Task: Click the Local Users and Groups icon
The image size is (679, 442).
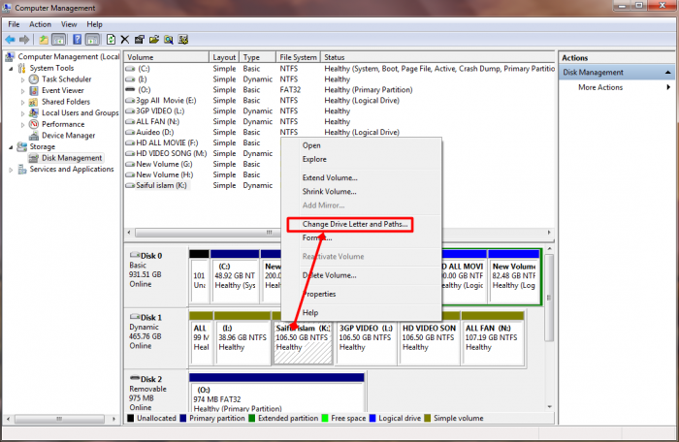Action: click(x=34, y=113)
